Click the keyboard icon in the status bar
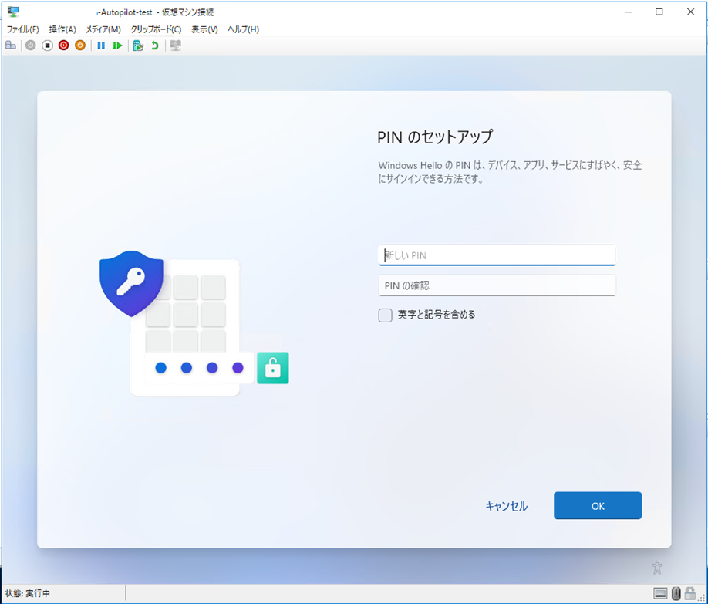The width and height of the screenshot is (708, 604). click(x=660, y=593)
